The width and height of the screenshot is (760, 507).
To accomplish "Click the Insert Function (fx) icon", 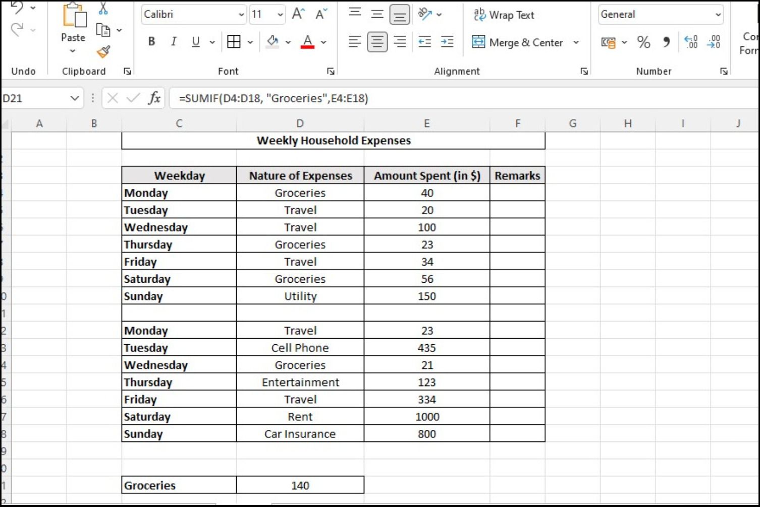I will coord(154,98).
